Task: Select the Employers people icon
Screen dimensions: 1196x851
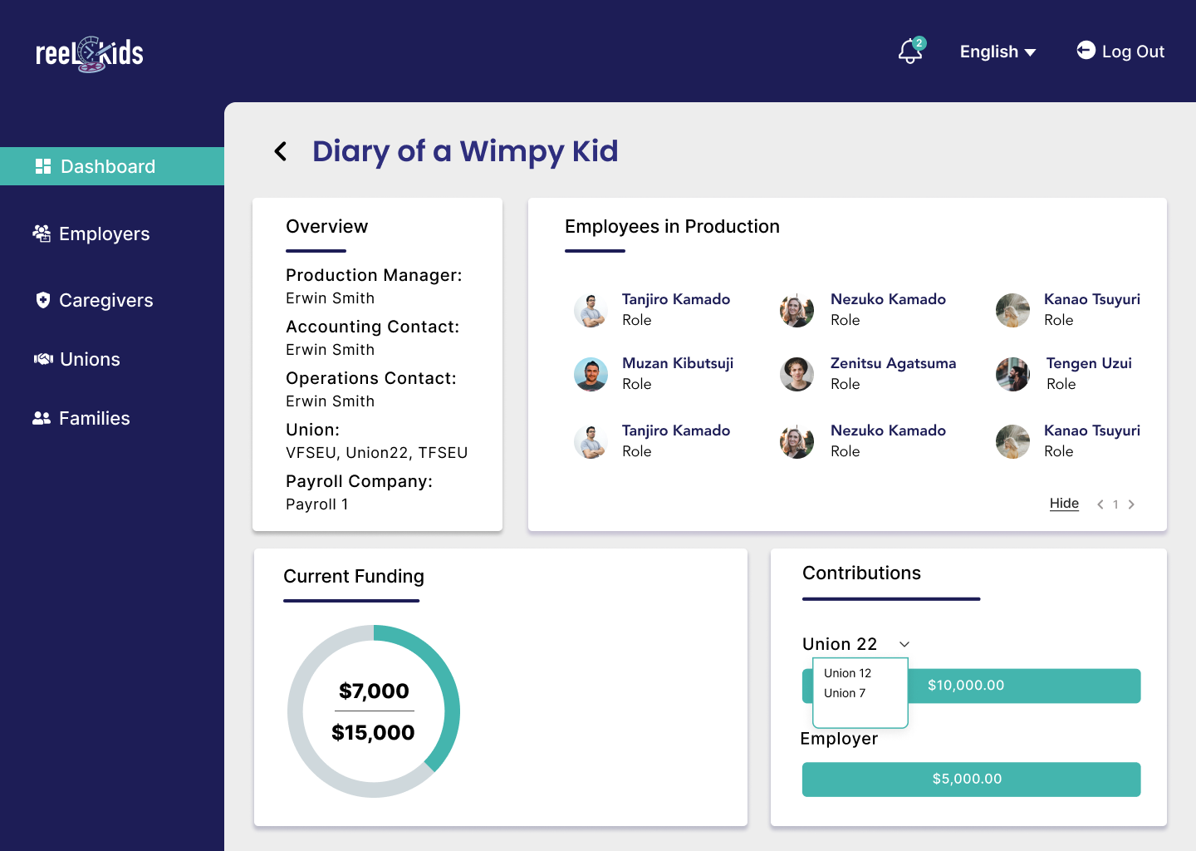Action: tap(41, 234)
